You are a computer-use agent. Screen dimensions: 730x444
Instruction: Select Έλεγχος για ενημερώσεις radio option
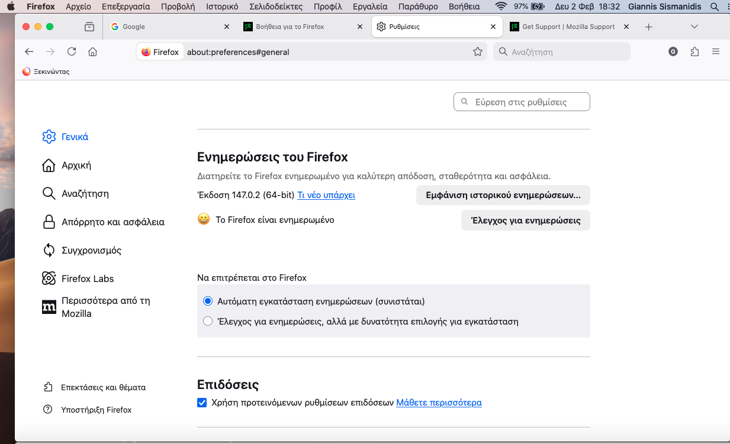[x=208, y=322]
